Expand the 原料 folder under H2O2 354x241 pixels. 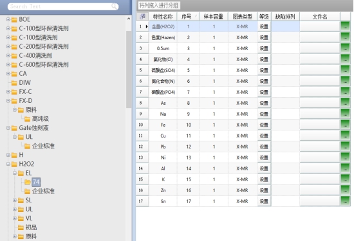pos(15,237)
